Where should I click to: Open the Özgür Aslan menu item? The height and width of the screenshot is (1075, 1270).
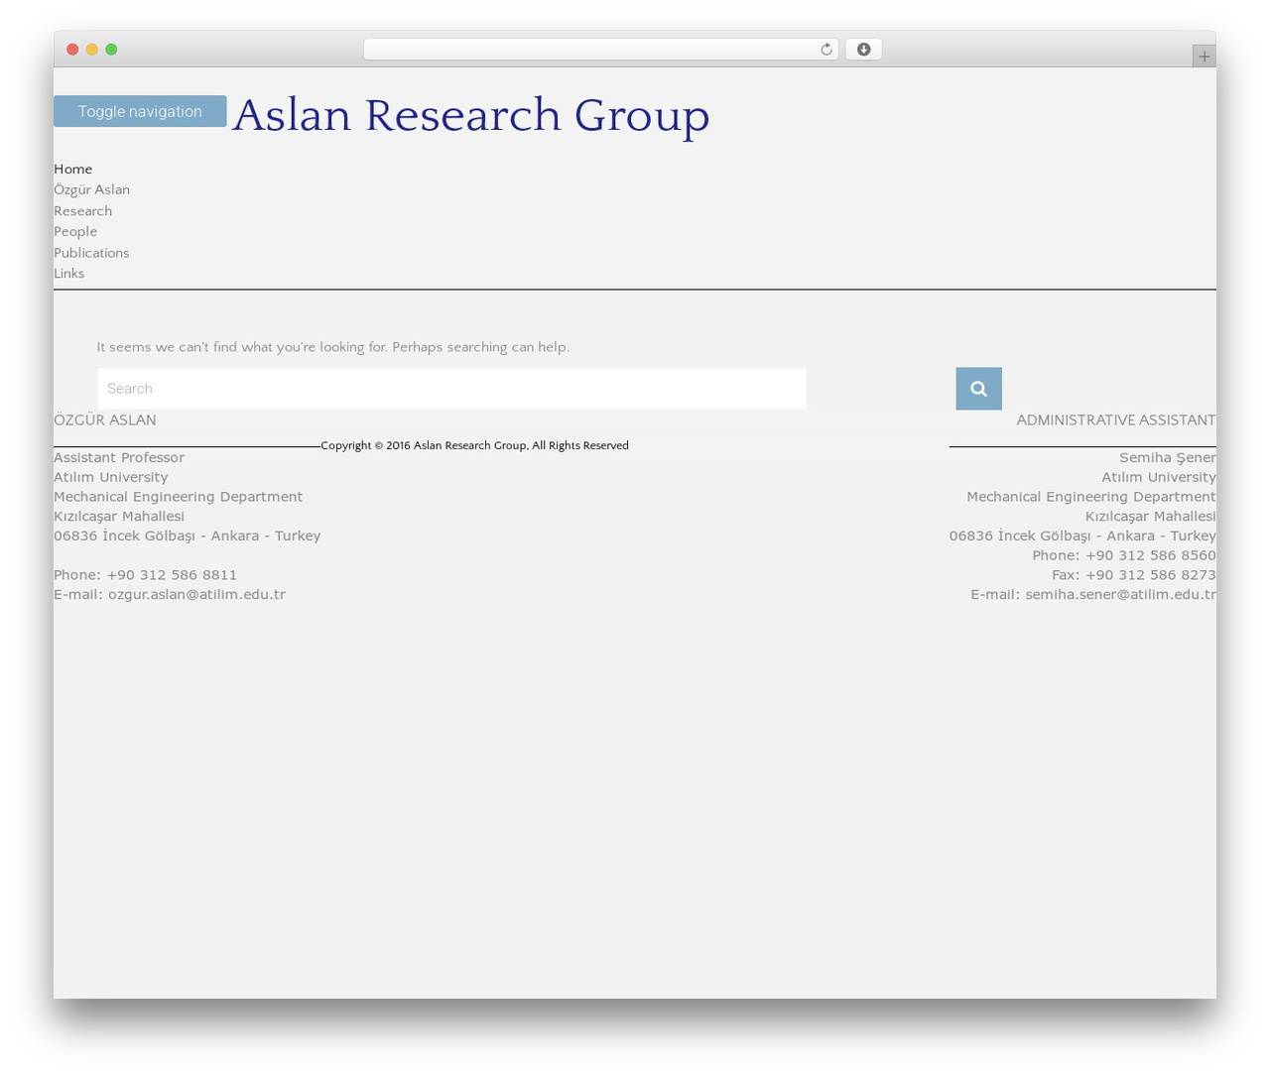91,189
